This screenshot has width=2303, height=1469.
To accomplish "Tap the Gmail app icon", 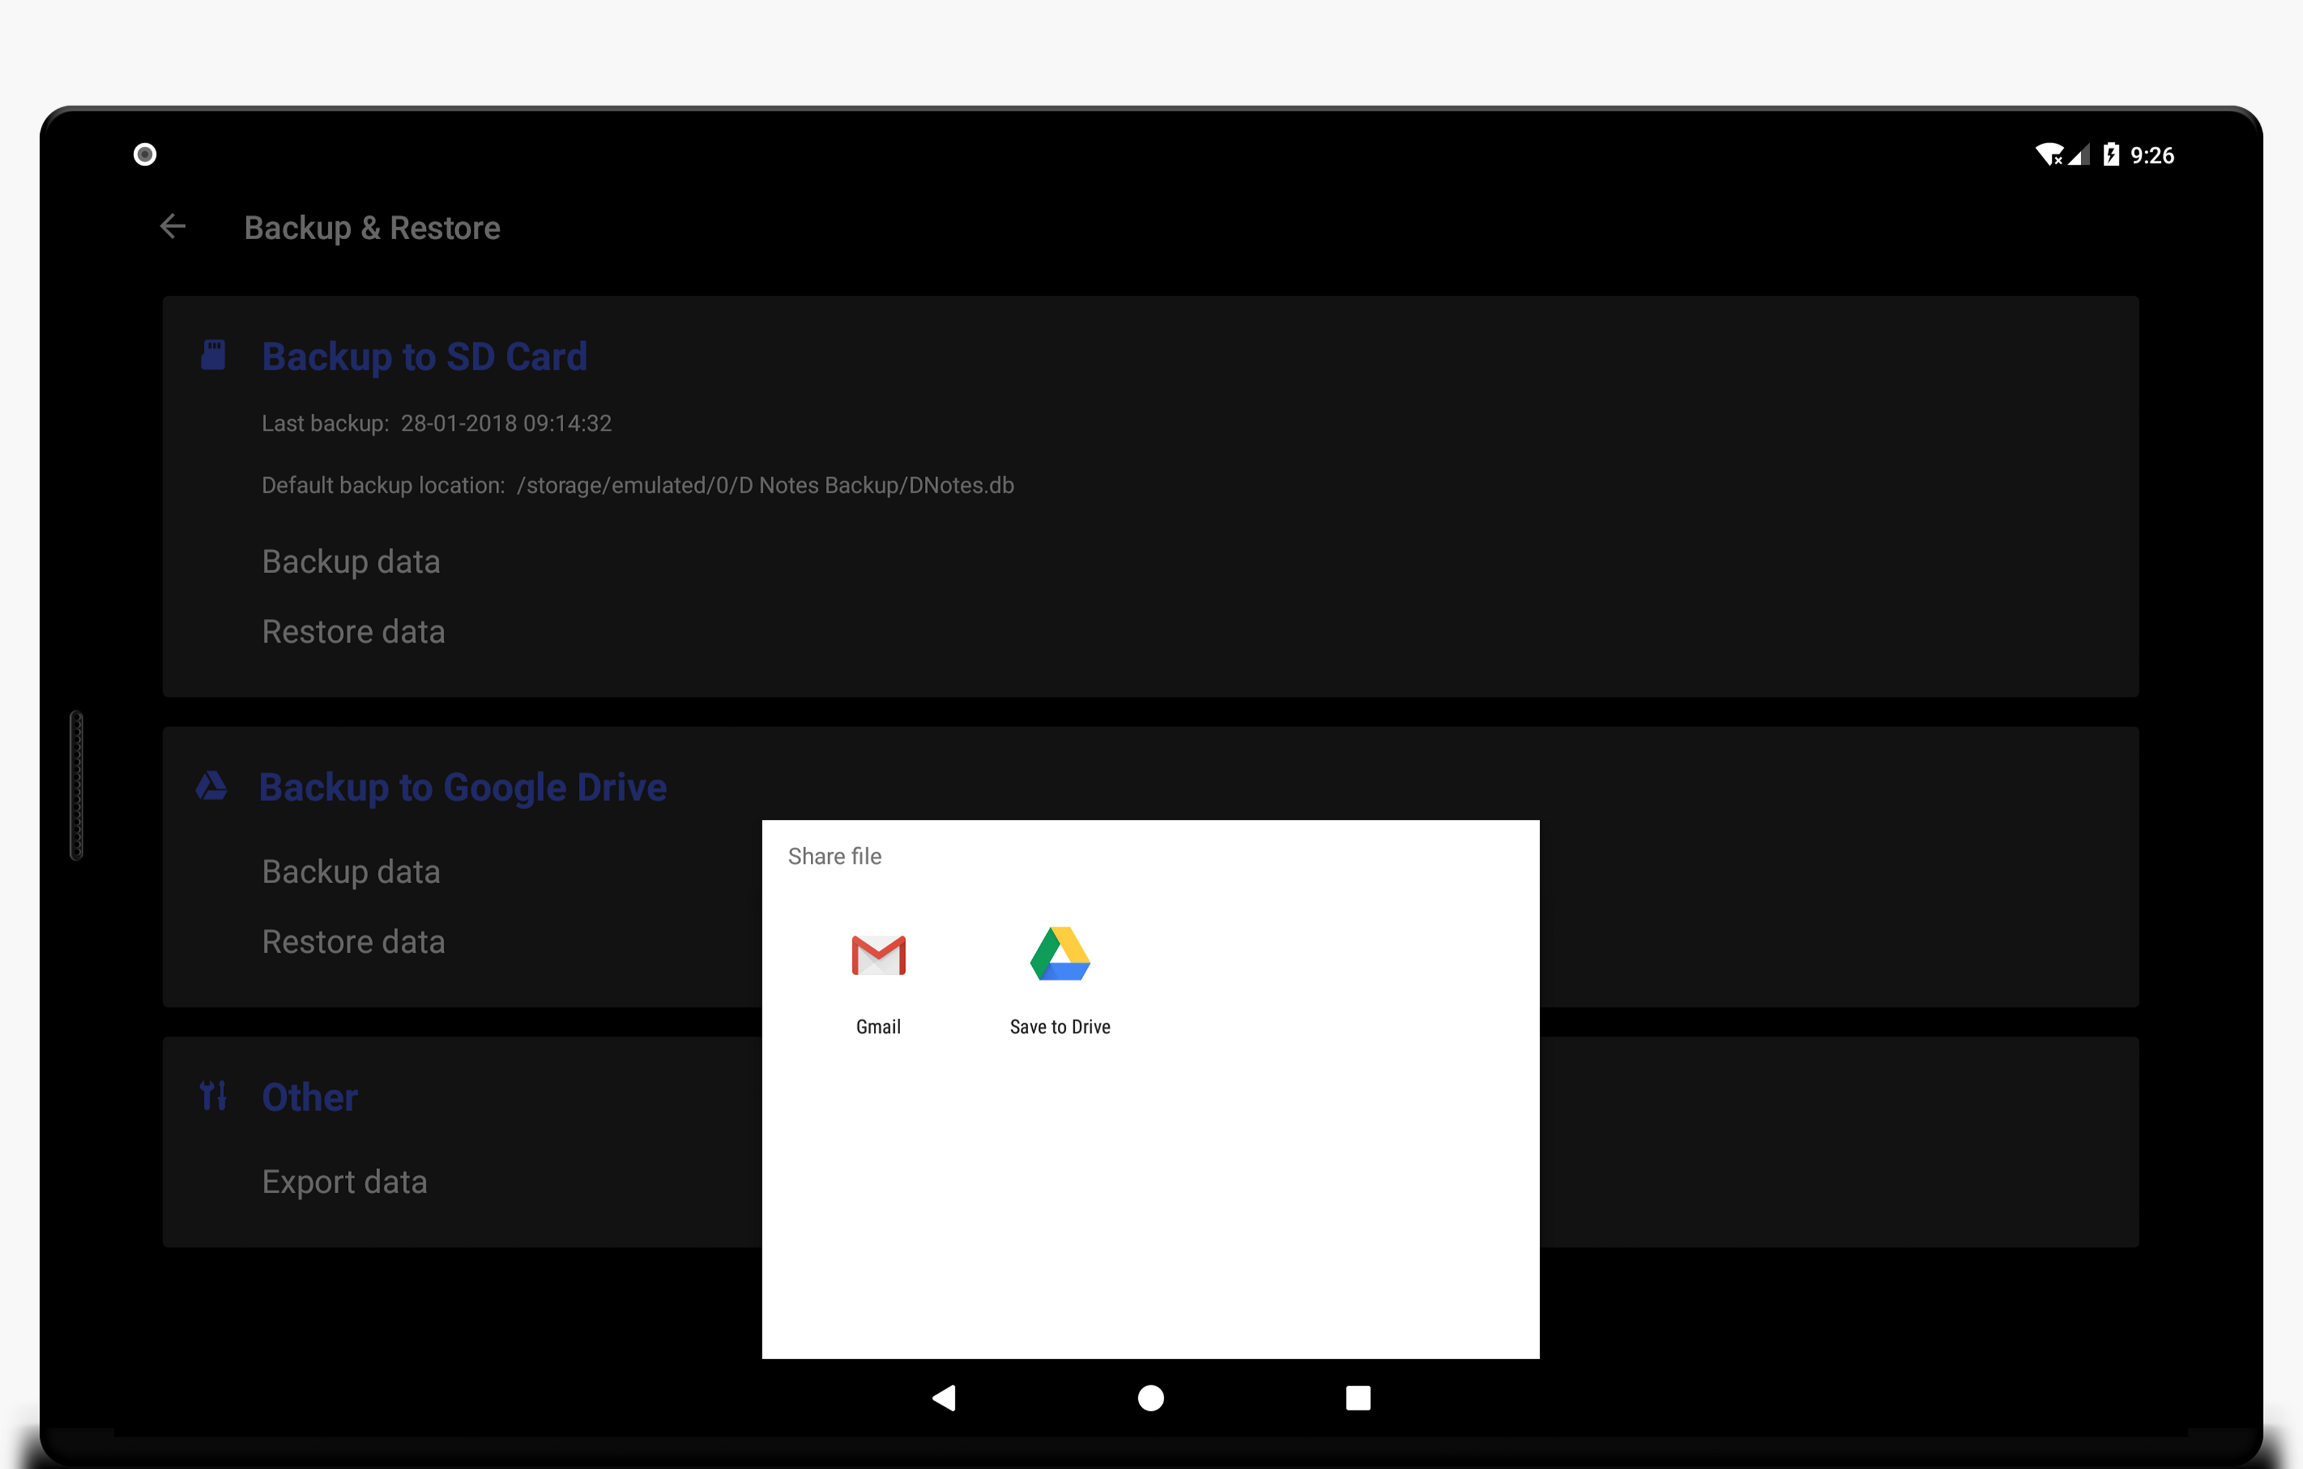I will (x=878, y=955).
